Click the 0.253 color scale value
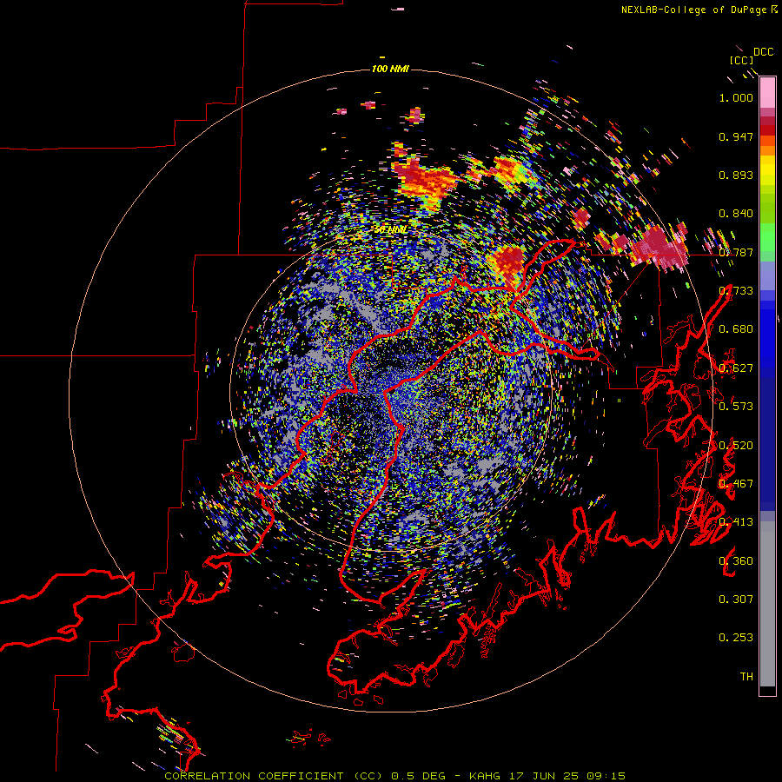782x782 pixels. pos(736,638)
